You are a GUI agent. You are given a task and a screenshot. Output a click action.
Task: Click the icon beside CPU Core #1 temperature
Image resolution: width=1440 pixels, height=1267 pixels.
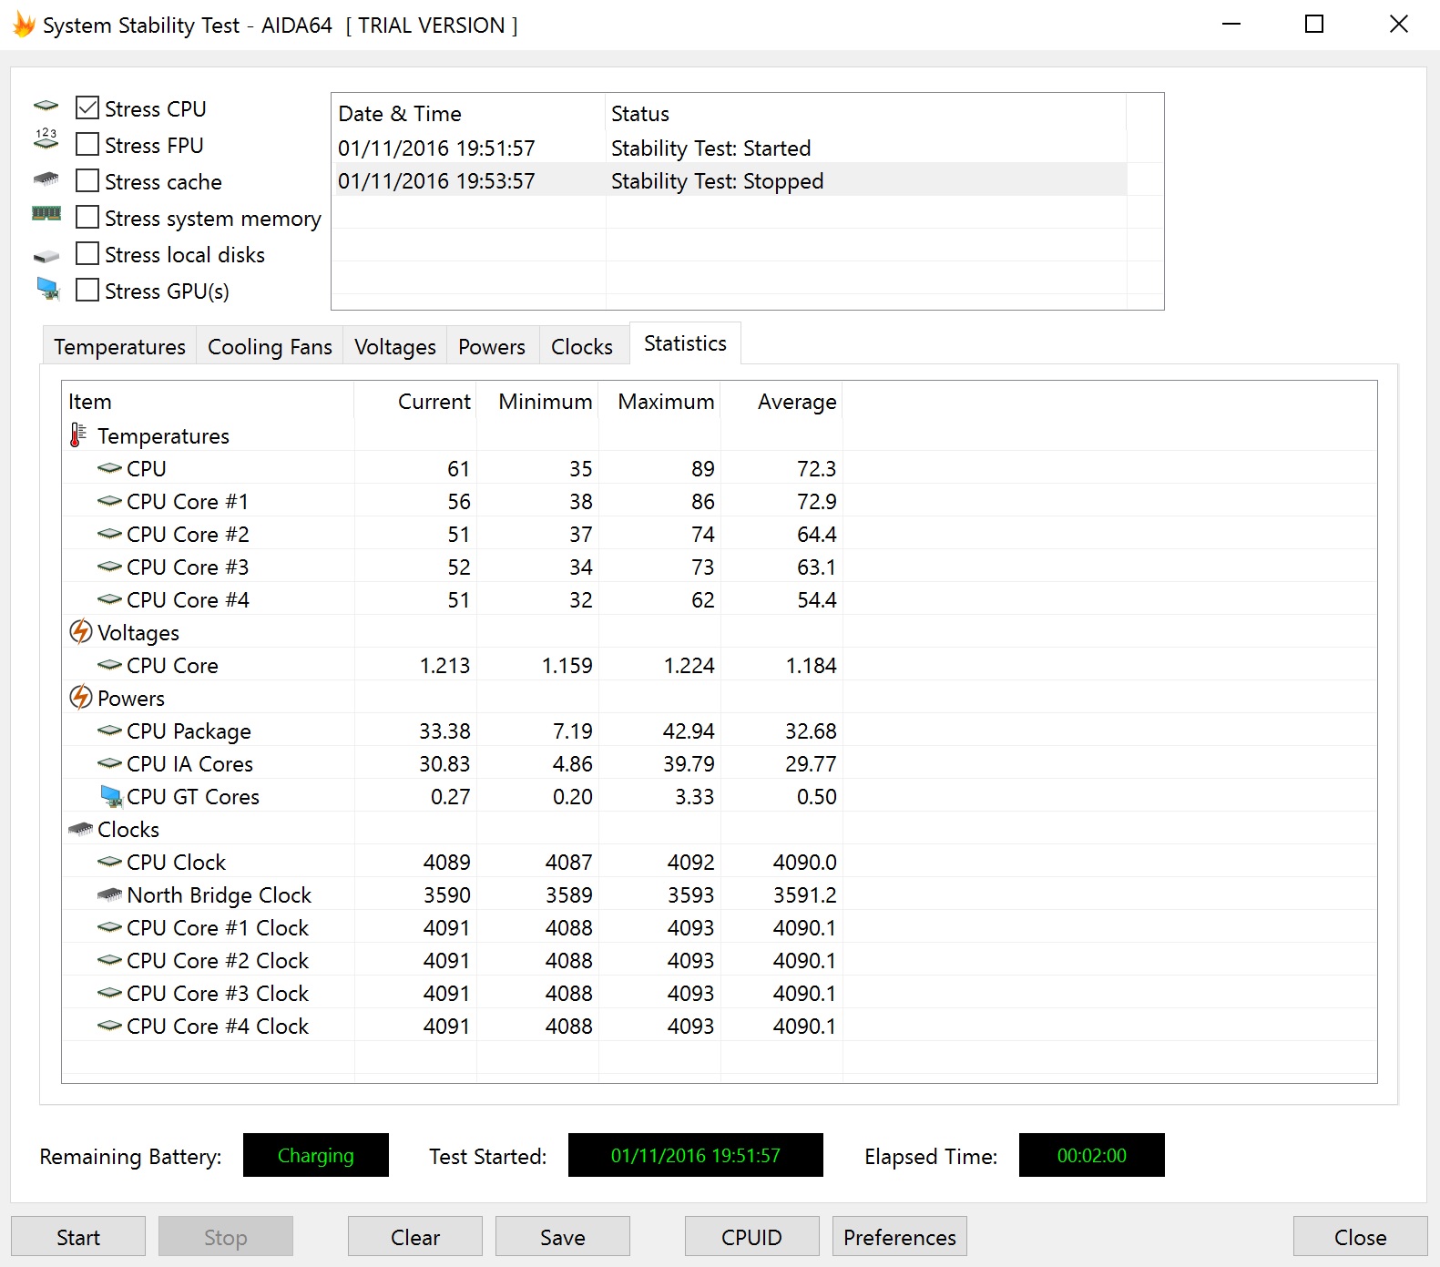(x=109, y=501)
